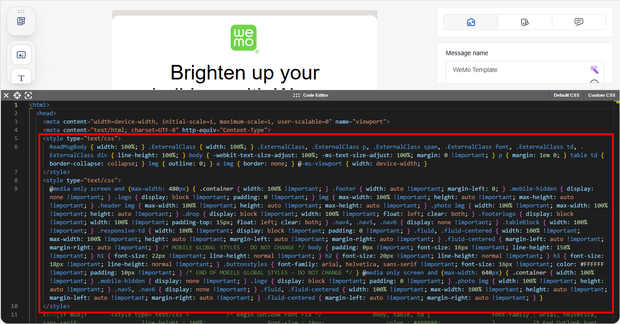Image resolution: width=620 pixels, height=324 pixels.
Task: Click line number 6 in the gutter
Action: [15, 147]
